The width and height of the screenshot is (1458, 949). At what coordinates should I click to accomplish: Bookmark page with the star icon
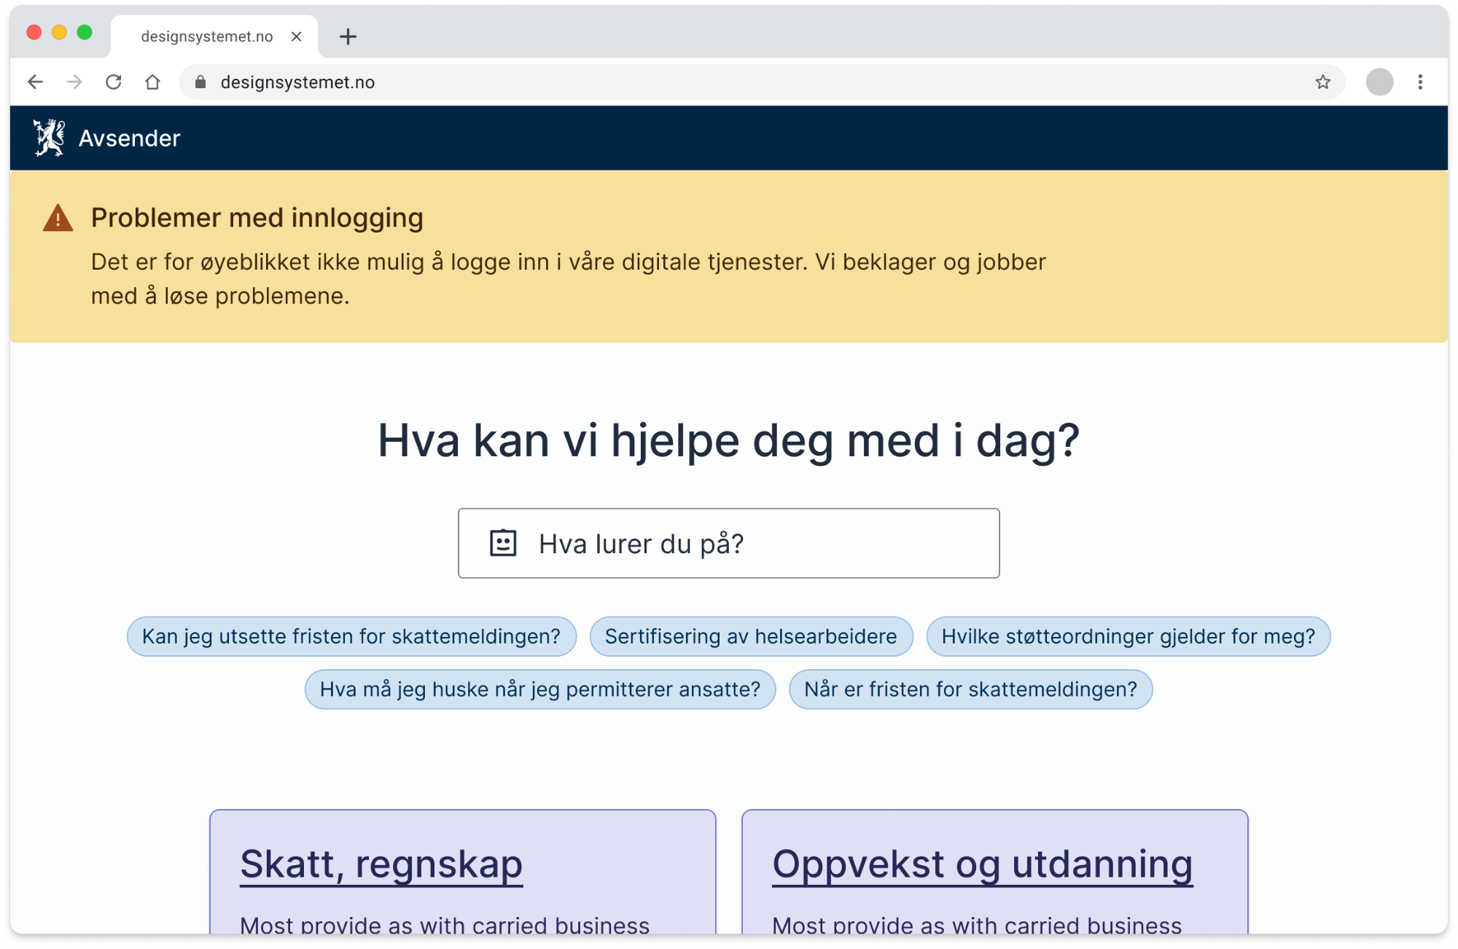pos(1322,82)
